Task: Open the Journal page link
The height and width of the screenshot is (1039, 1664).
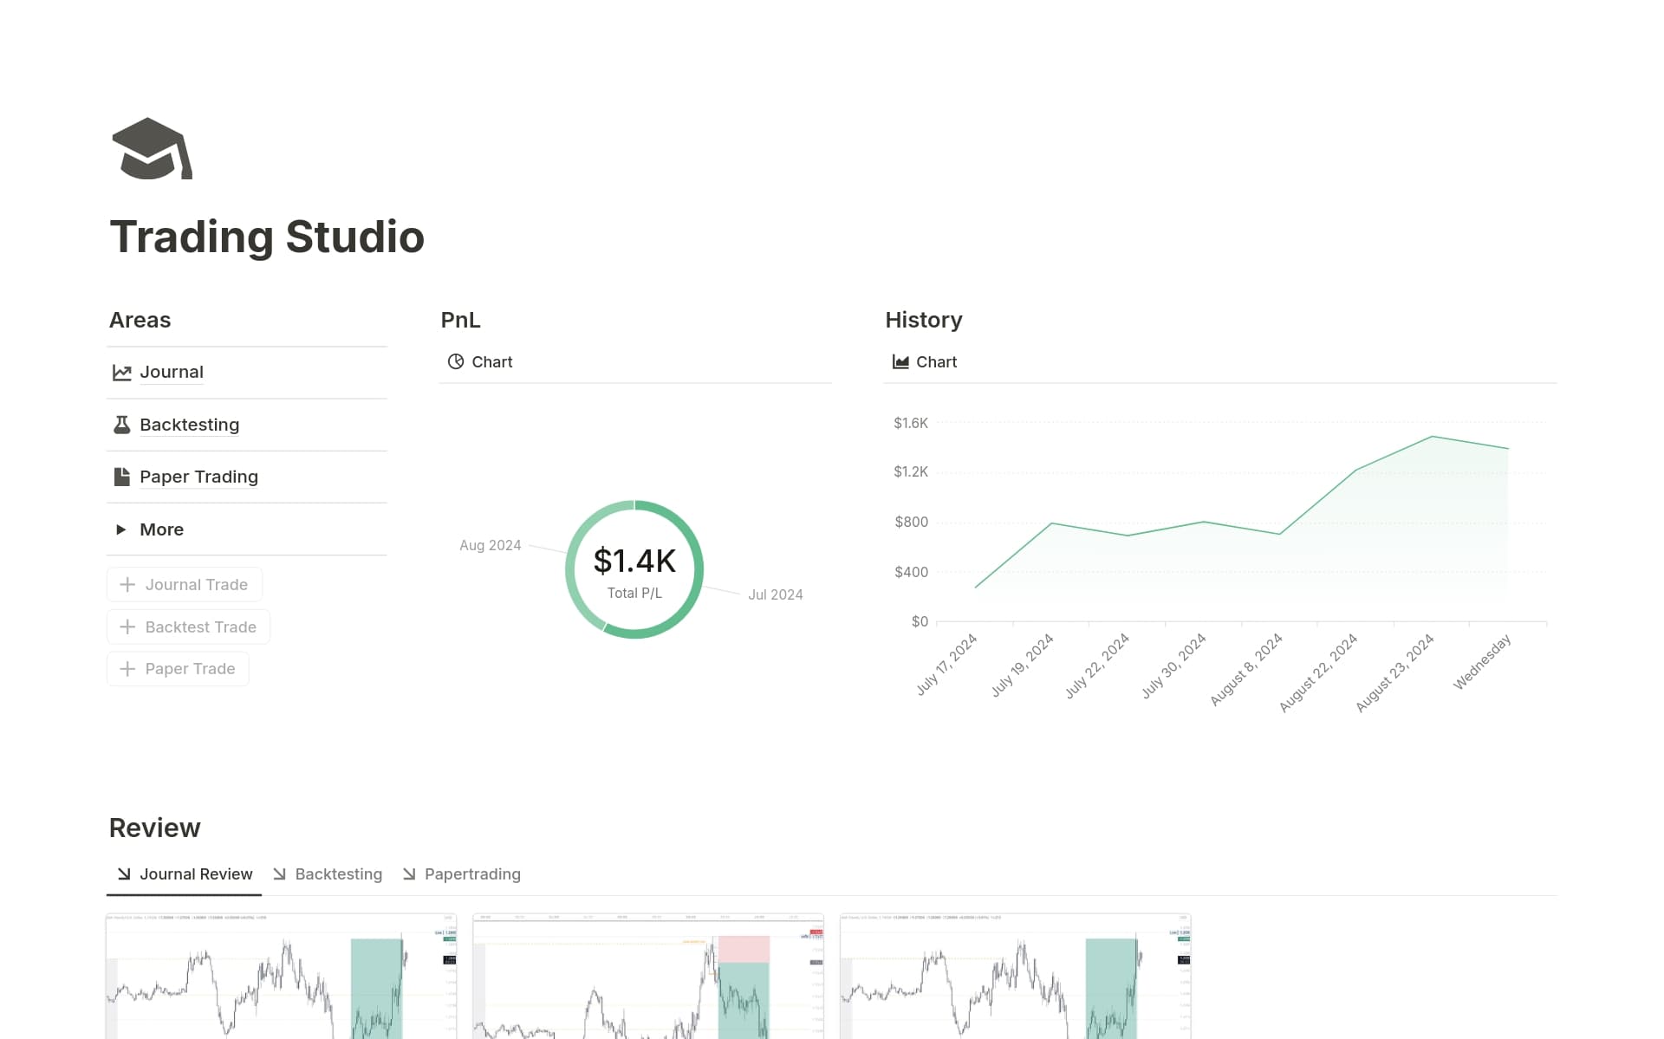Action: coord(172,373)
